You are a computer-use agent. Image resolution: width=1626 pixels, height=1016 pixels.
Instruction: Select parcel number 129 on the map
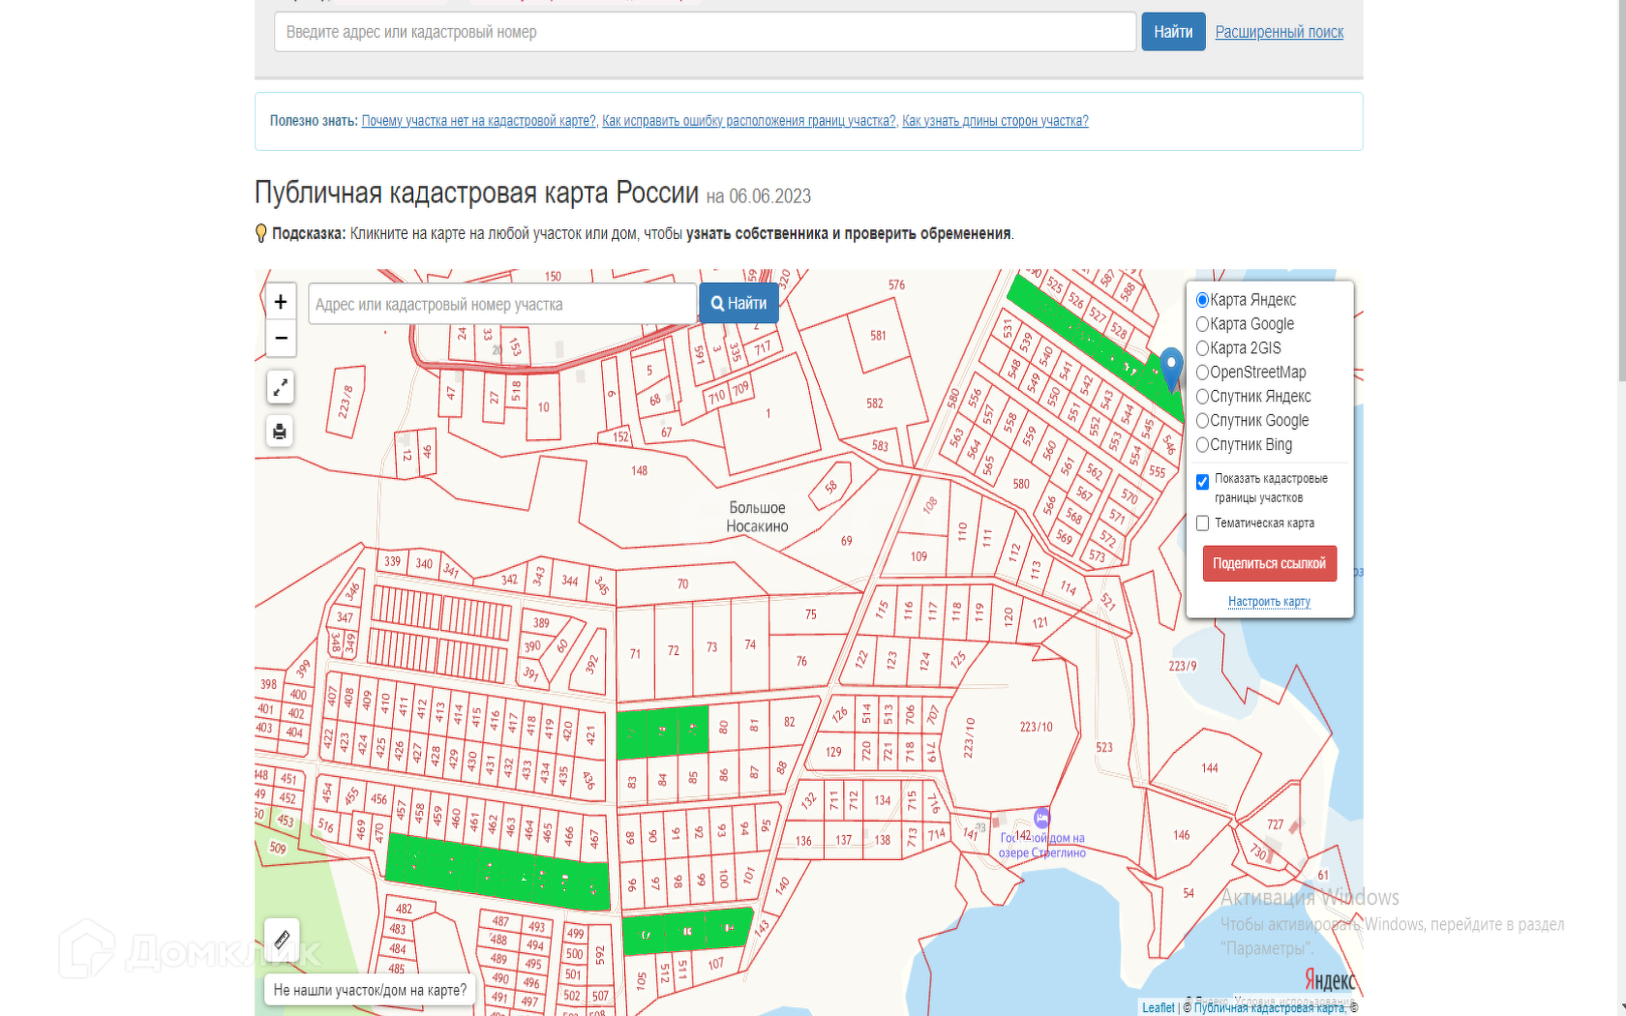833,752
